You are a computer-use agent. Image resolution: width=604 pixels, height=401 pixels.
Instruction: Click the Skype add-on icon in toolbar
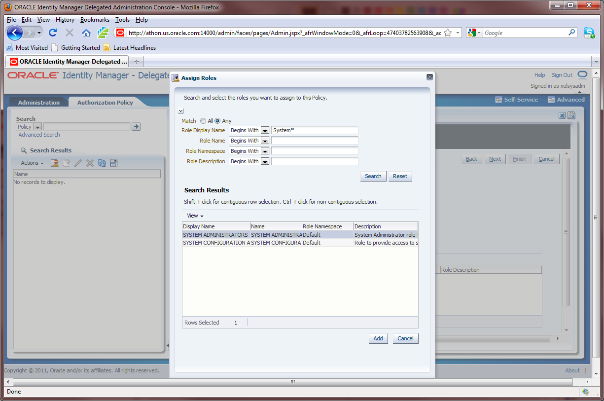point(589,33)
